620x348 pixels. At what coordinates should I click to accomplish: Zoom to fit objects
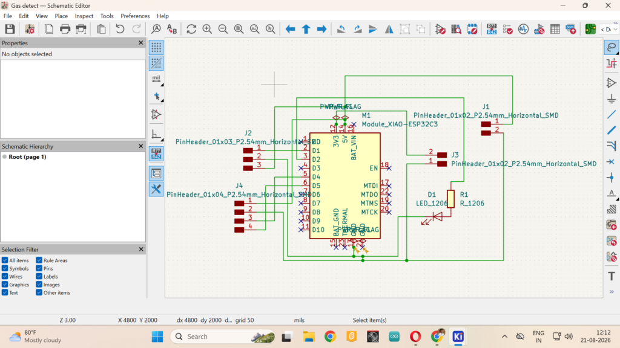tap(255, 29)
